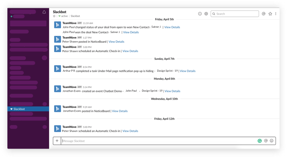Viewport: 287px width, 158px height.
Task: Open more options vertical dots menu
Action: pyautogui.click(x=276, y=14)
